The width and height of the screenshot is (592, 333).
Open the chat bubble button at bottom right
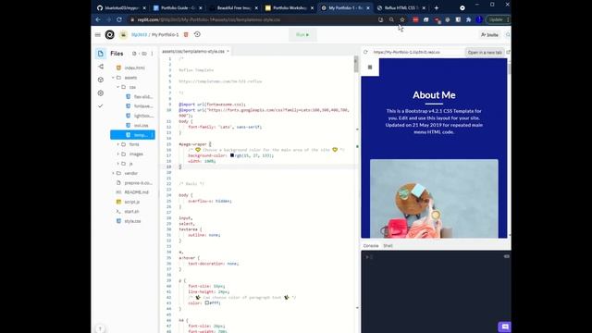(504, 327)
